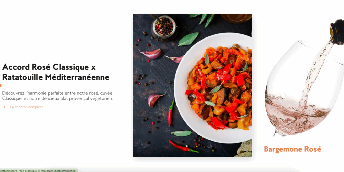Click the Découvrez l'harmonie parfaite description text
344x172 pixels.
coord(57,96)
